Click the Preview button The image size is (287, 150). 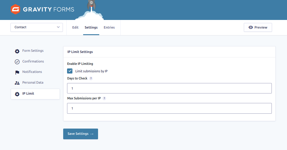(258, 27)
